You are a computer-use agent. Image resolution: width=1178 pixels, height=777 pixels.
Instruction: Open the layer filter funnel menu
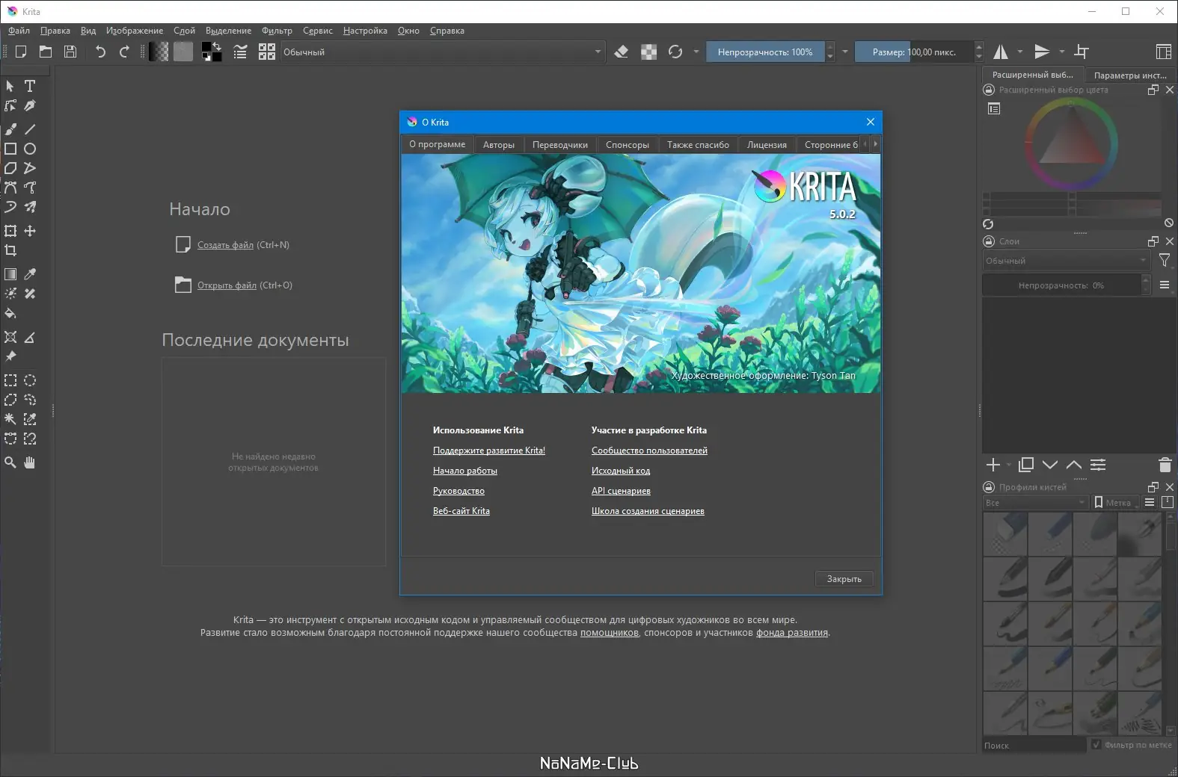click(1165, 260)
